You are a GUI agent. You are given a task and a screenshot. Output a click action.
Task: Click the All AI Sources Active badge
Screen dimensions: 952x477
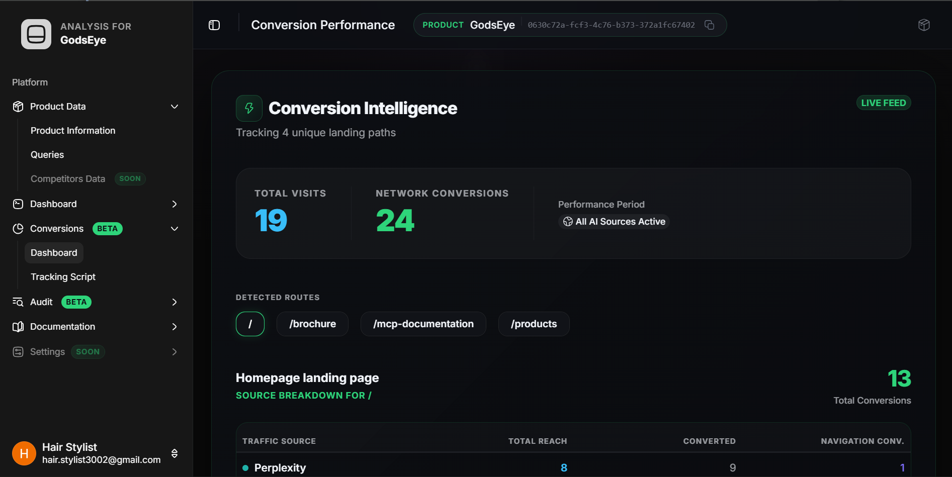(614, 222)
